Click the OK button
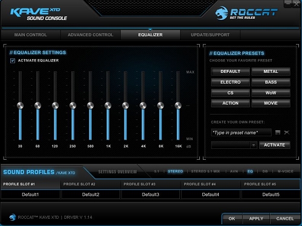The height and width of the screenshot is (226, 302). tap(232, 219)
